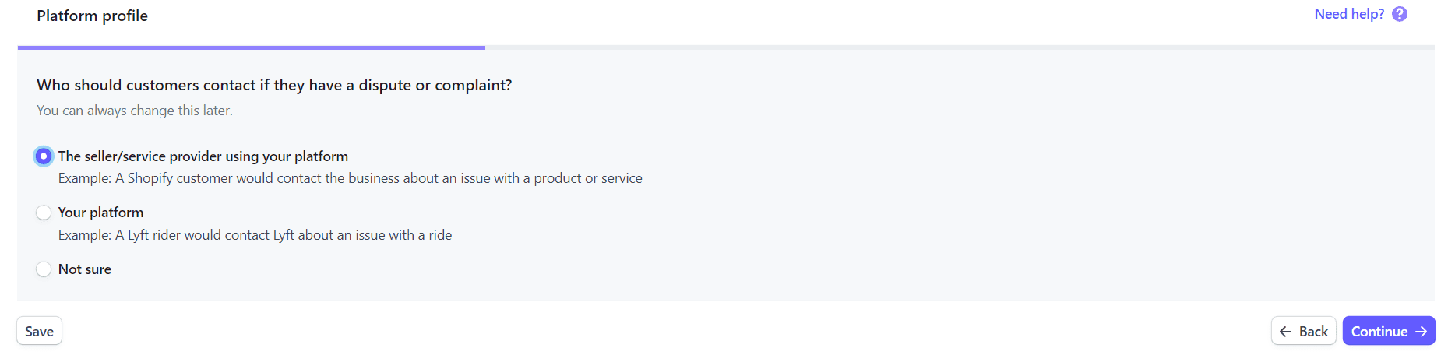
Task: Select the Your platform radio button
Action: pos(44,213)
